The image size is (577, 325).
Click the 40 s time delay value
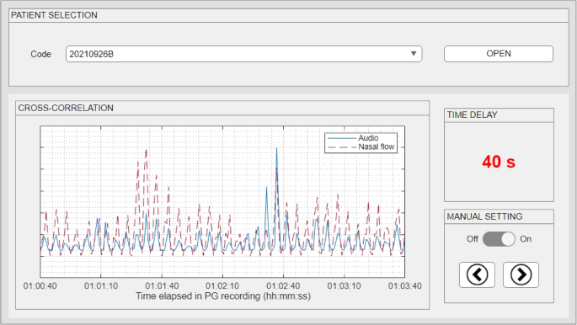tap(499, 162)
